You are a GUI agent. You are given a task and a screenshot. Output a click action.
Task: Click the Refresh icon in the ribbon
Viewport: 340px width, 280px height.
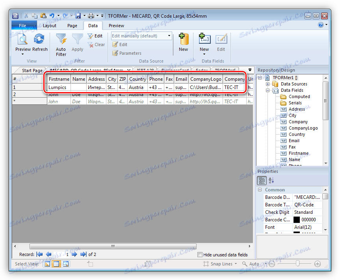coord(39,39)
